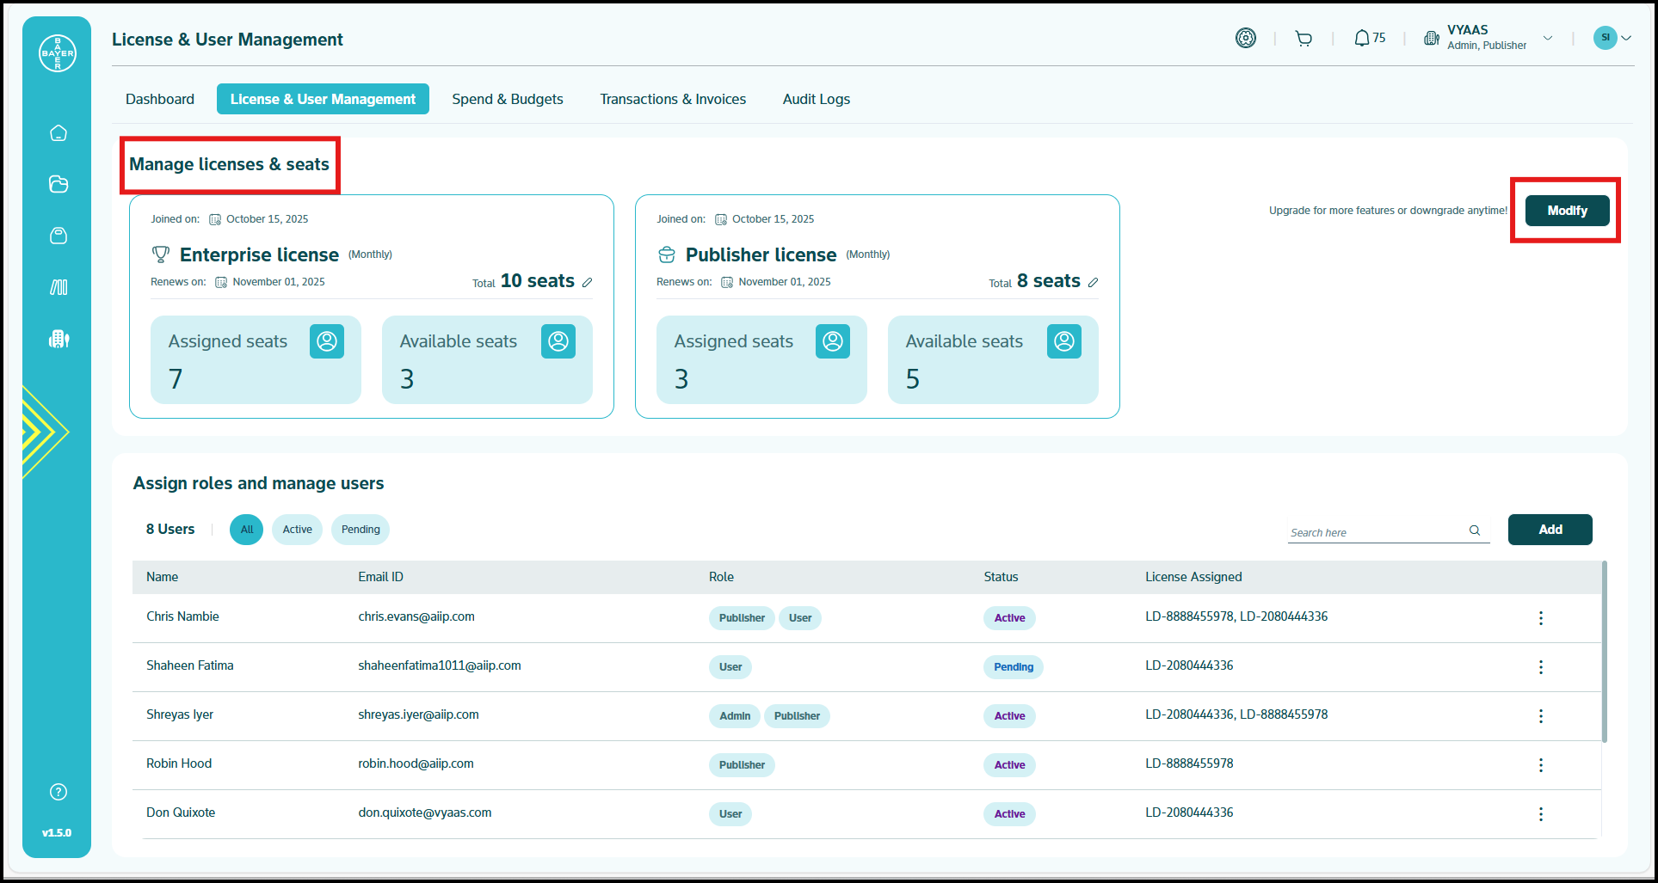Click the shopping cart icon
The image size is (1658, 883).
point(1304,39)
